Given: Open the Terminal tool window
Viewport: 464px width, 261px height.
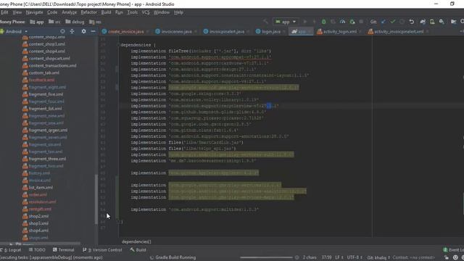Looking at the screenshot, I should [63, 249].
